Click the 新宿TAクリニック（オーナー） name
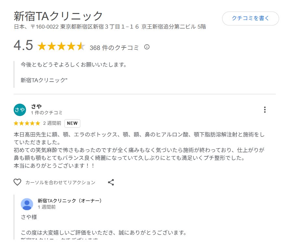The width and height of the screenshot is (281, 246). (70, 201)
